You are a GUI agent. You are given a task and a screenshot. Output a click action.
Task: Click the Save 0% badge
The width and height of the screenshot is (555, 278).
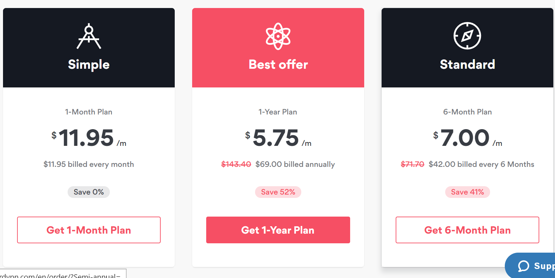pos(89,192)
